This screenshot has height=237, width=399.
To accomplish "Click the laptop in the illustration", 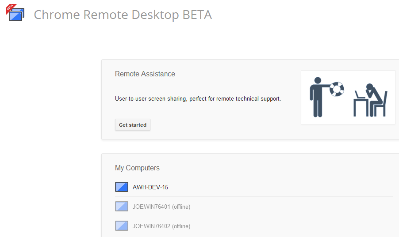I will pos(360,94).
